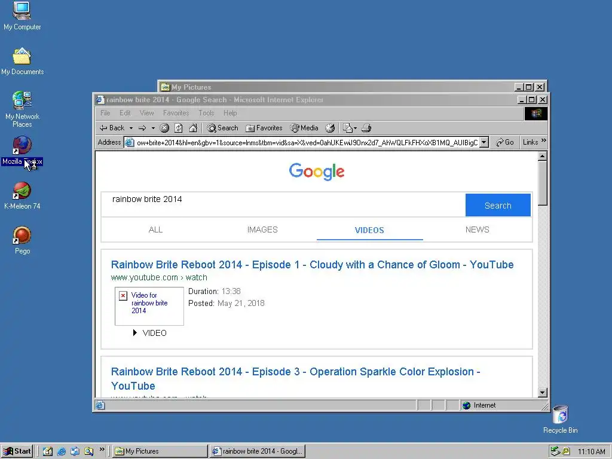This screenshot has width=612, height=459.
Task: Click the Address bar URL field
Action: (x=302, y=142)
